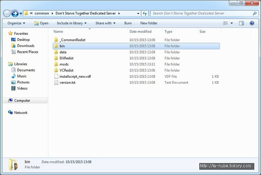Click the magnifier search icon
The height and width of the screenshot is (175, 261).
coord(254,13)
